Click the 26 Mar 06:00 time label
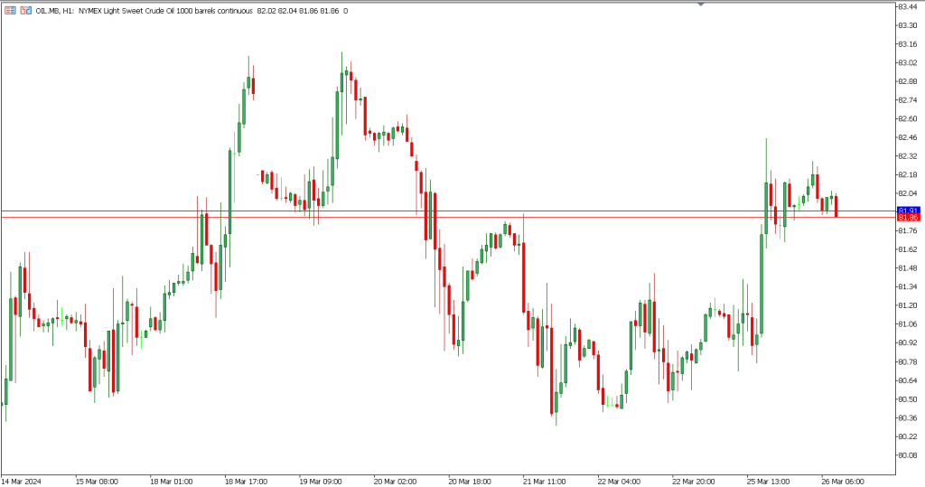The image size is (925, 487). point(843,482)
